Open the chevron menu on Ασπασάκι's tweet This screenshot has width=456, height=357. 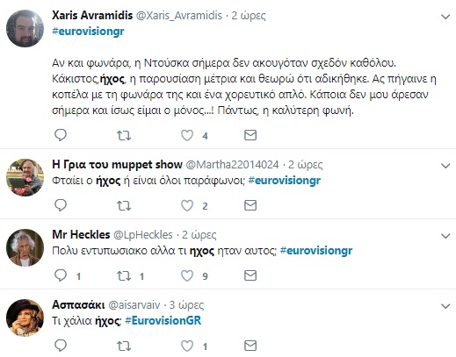[x=445, y=306]
